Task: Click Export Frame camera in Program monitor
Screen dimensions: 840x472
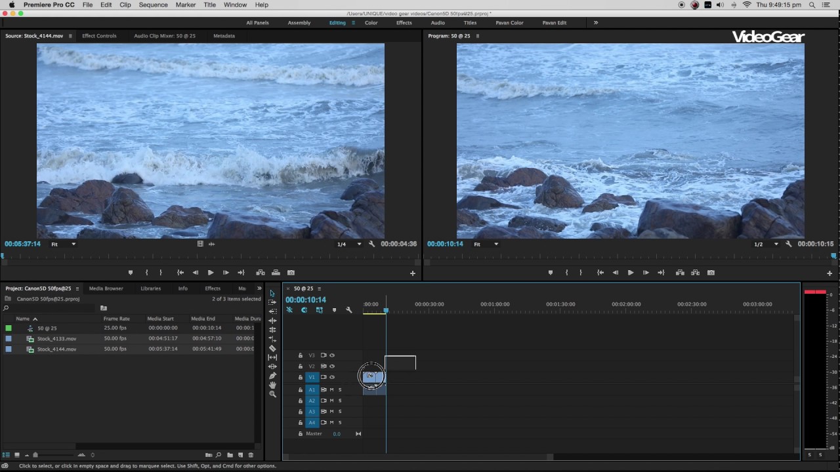Action: [711, 273]
